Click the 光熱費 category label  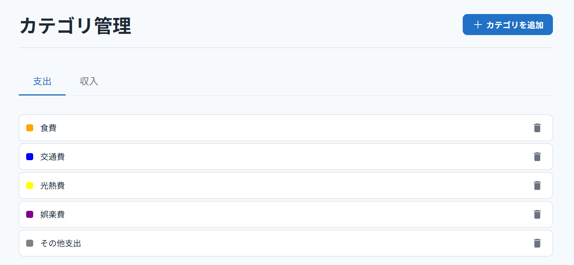click(x=52, y=185)
